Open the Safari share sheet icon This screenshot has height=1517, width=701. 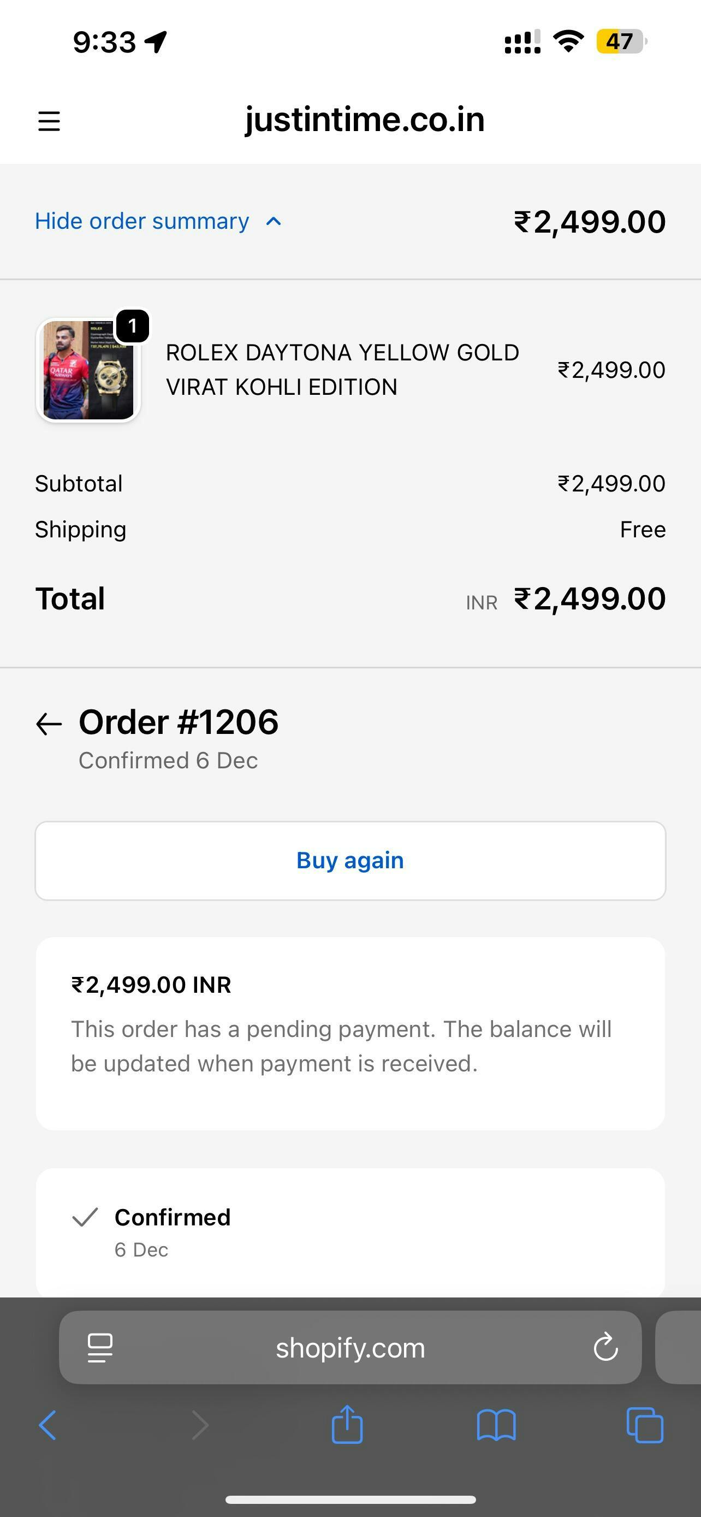(347, 1425)
